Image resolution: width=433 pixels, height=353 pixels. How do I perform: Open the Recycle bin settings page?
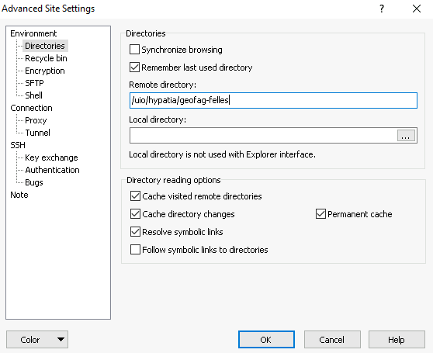(46, 58)
